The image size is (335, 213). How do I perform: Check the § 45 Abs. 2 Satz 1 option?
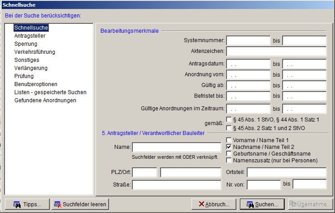[x=229, y=128]
